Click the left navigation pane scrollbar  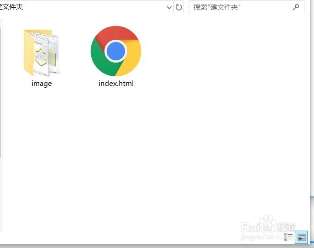click(0, 93)
